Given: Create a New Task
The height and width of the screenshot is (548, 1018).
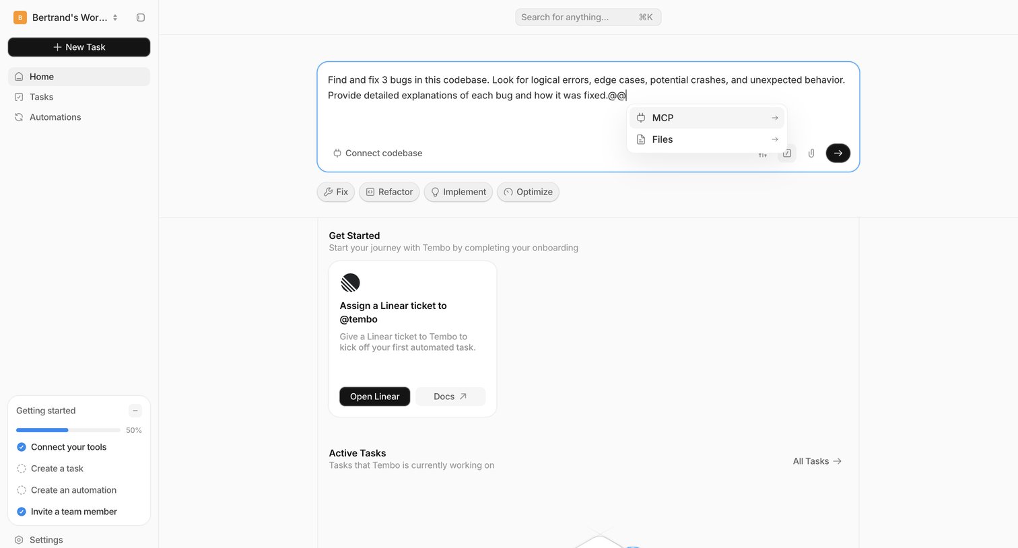Looking at the screenshot, I should point(79,47).
